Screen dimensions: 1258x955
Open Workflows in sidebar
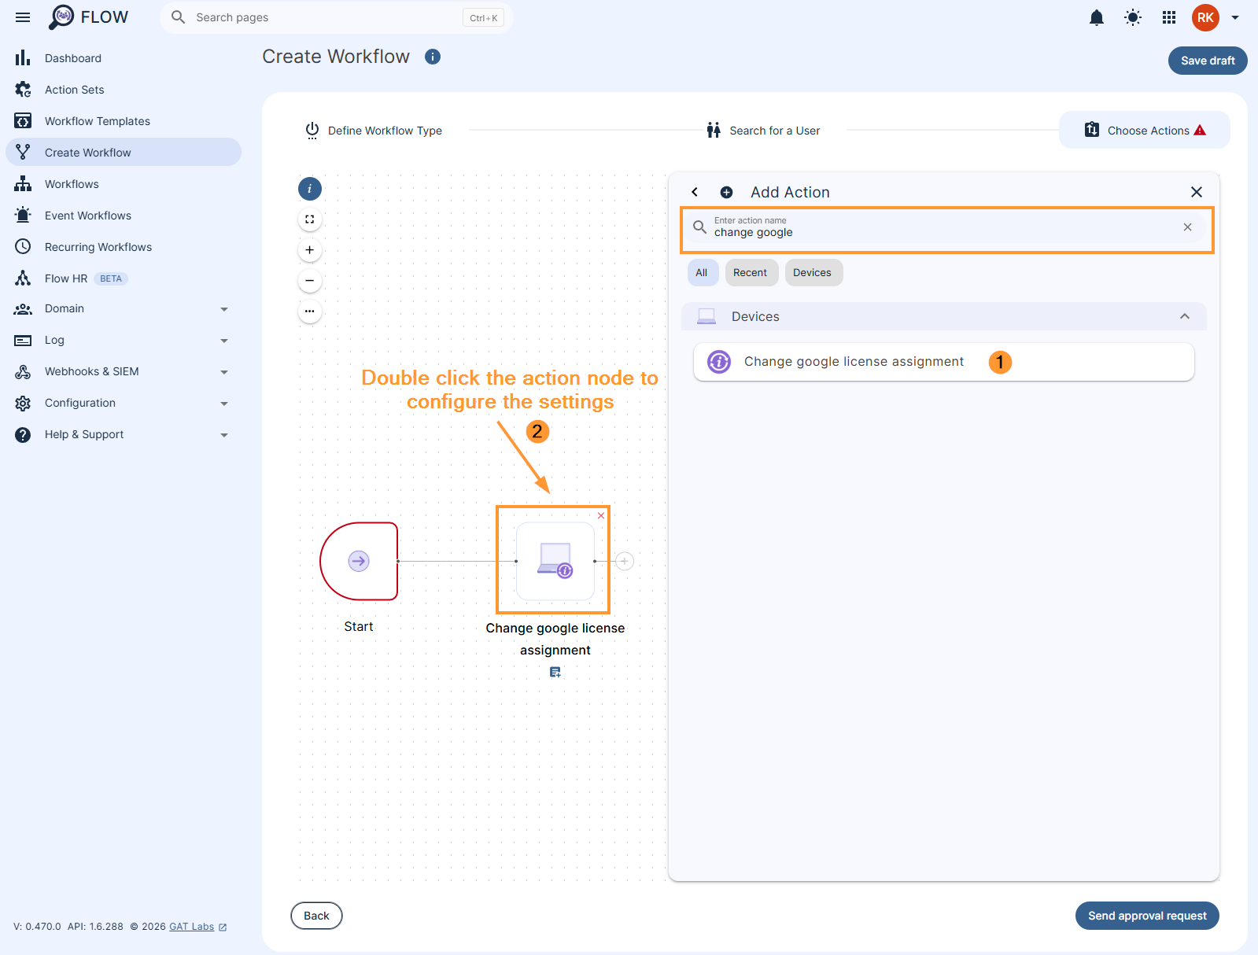pos(124,184)
